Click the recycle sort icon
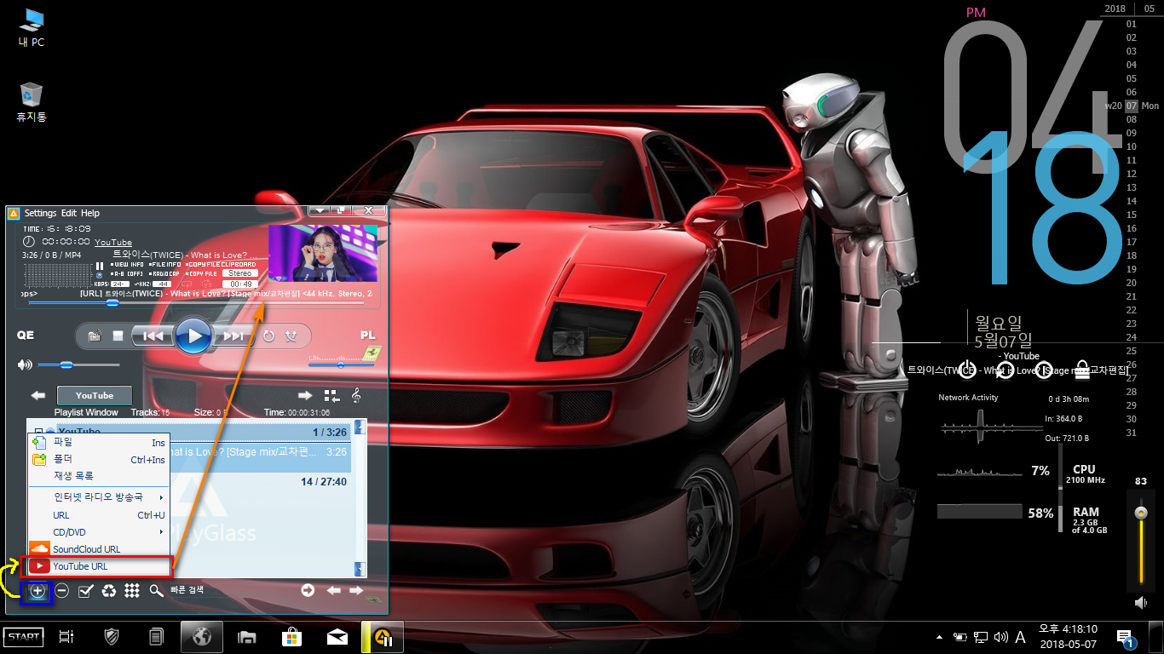 109,591
